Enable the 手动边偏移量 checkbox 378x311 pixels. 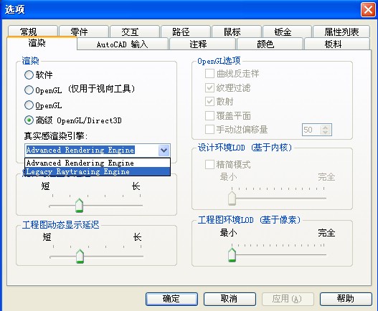[209, 130]
